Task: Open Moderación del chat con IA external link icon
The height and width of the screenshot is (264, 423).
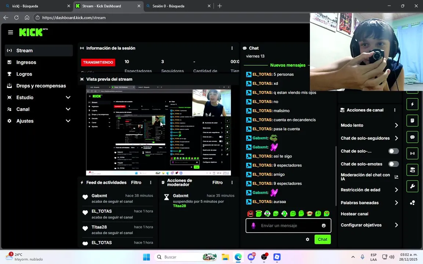Action: click(396, 177)
